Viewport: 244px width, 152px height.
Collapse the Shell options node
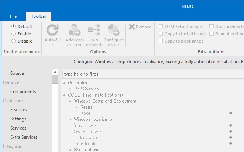click(70, 150)
